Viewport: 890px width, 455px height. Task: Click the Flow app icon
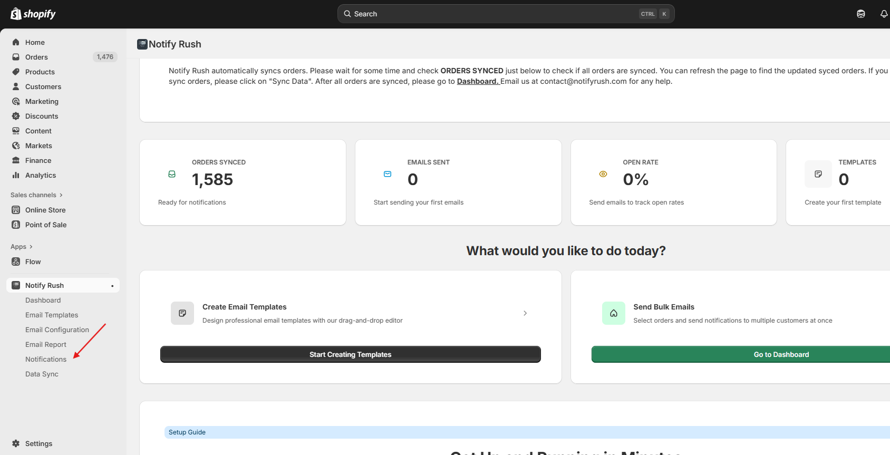tap(16, 262)
